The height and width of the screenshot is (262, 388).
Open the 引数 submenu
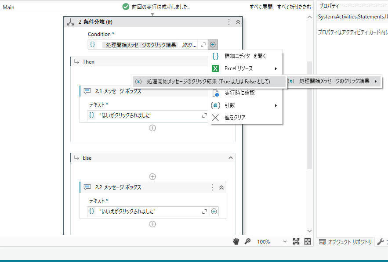[245, 105]
